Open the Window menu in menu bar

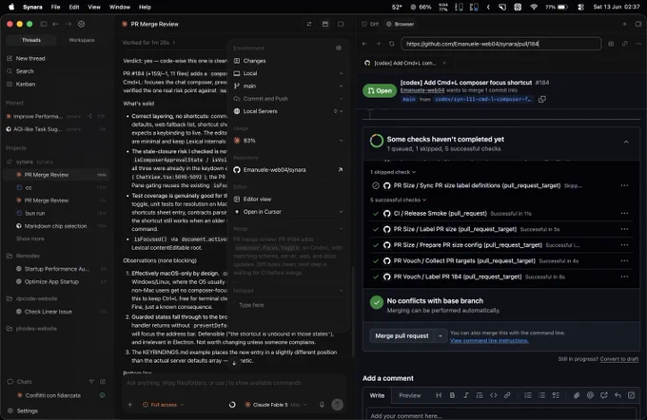click(x=120, y=7)
